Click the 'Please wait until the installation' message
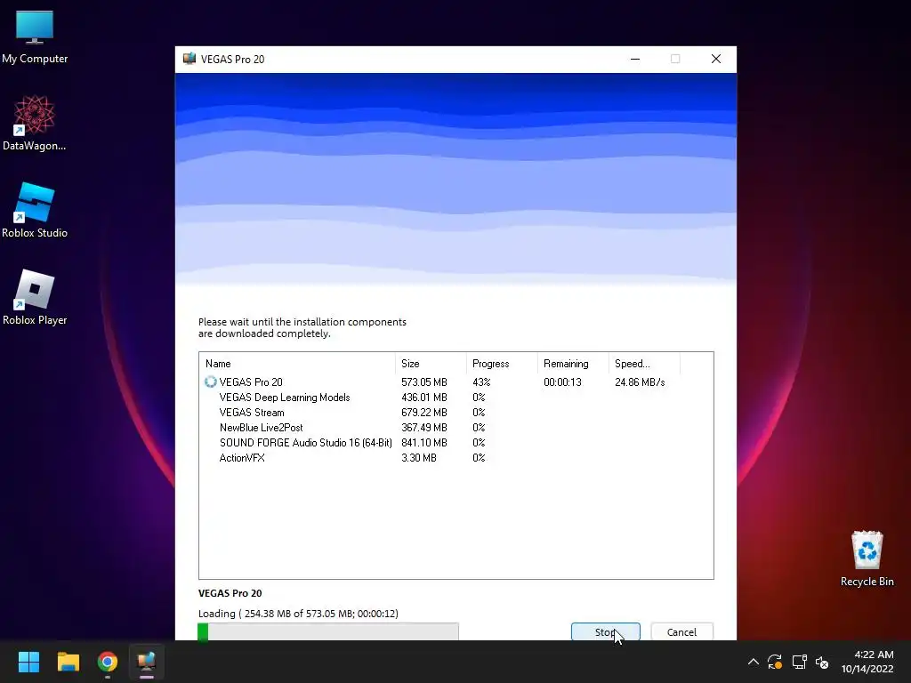911x683 pixels. (302, 327)
